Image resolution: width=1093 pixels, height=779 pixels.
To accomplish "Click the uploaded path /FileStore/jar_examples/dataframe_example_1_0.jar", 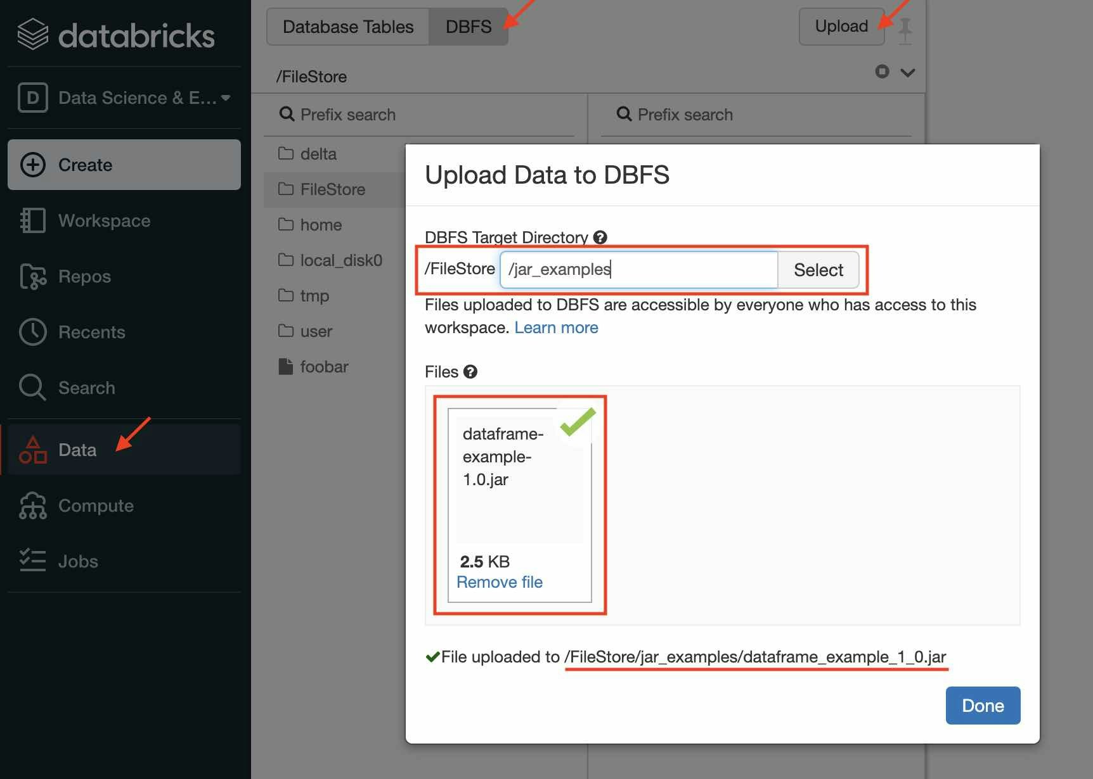I will [x=755, y=657].
